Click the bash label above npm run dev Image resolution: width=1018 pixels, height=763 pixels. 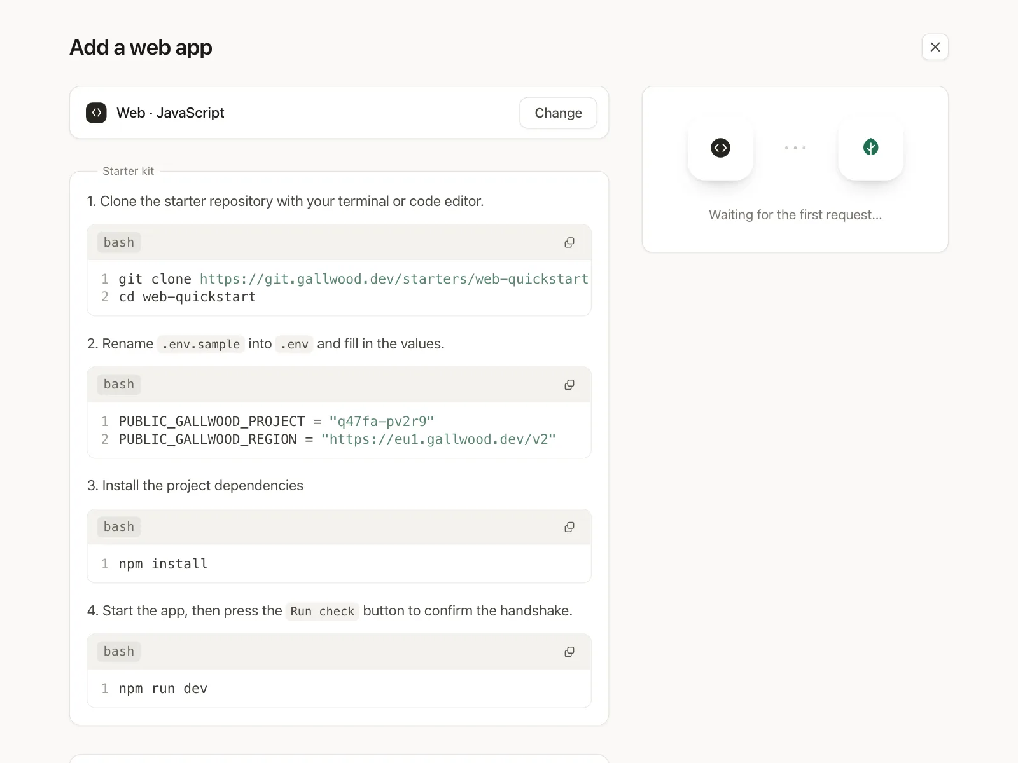(119, 651)
